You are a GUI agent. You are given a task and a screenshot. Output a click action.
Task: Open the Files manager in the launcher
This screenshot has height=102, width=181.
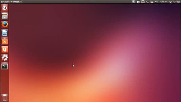pos(5,16)
